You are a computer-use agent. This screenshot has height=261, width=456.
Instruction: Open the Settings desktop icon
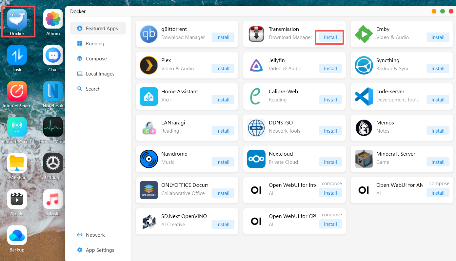[53, 163]
